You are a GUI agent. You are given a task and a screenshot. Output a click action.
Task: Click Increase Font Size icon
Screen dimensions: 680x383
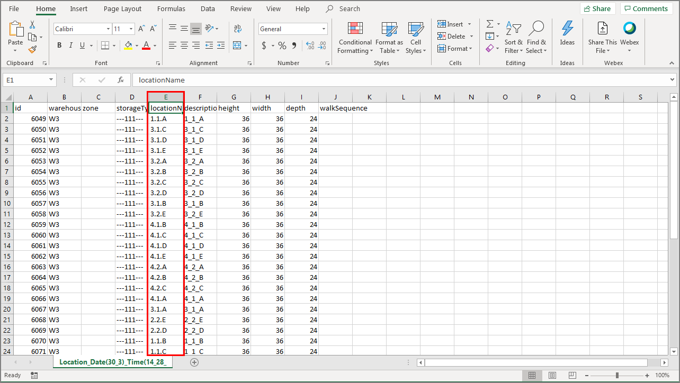click(141, 29)
